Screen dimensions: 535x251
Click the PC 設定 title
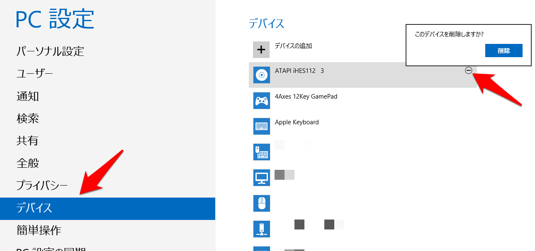[55, 19]
